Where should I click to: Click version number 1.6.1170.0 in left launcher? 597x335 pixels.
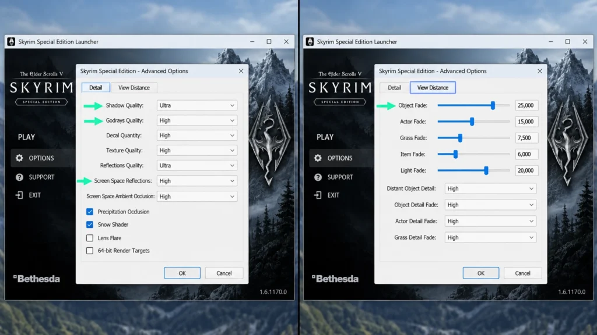click(273, 292)
